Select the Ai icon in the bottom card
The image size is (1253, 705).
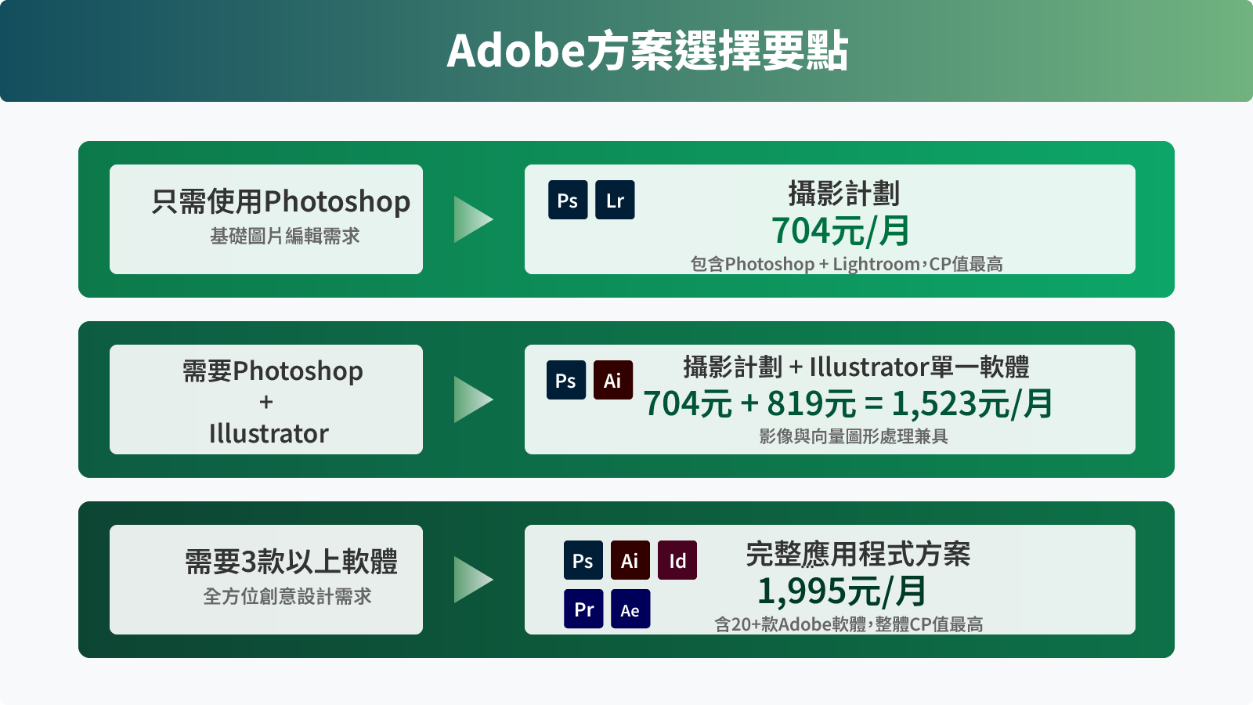coord(630,561)
